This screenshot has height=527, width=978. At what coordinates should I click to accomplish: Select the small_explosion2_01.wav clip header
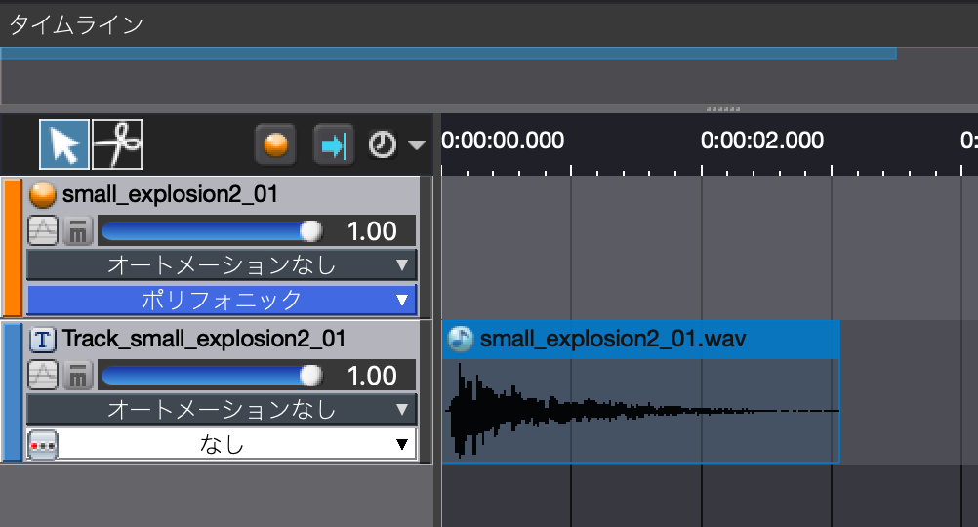click(640, 340)
